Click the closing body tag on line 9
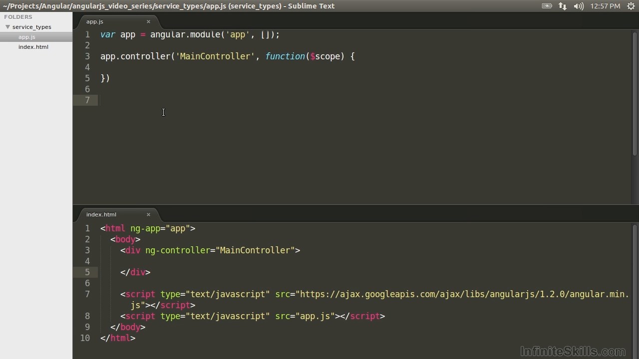Viewport: 639px width, 359px height. [x=128, y=327]
